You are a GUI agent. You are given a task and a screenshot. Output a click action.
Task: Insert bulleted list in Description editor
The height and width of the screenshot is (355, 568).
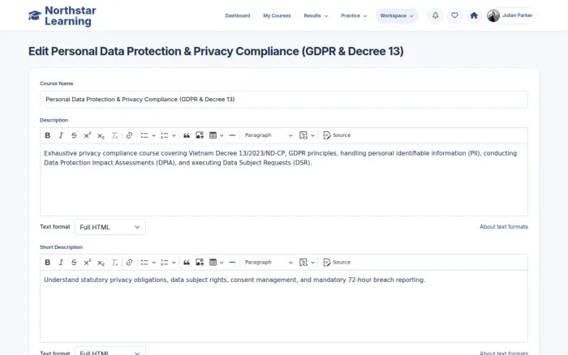pos(144,135)
